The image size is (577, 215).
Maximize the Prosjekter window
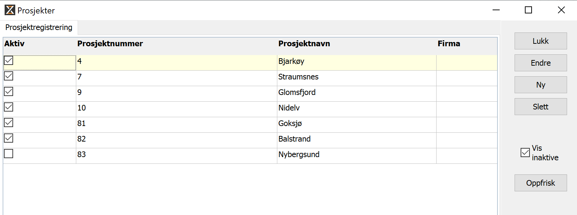[528, 10]
